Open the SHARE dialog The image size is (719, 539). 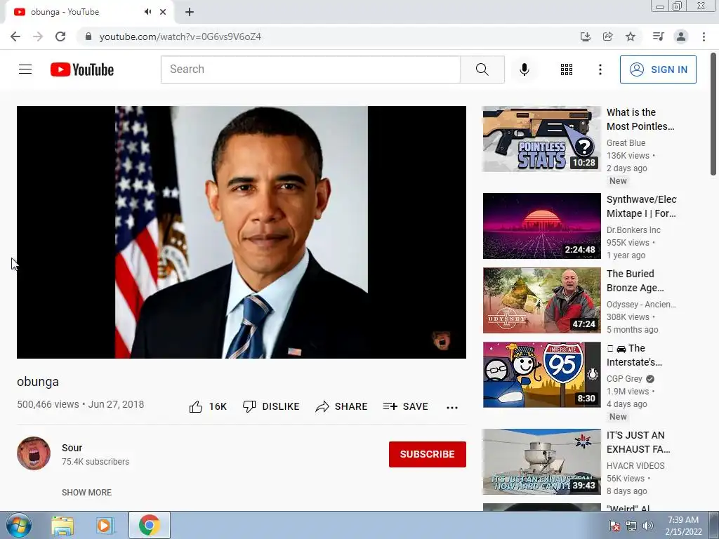(342, 406)
